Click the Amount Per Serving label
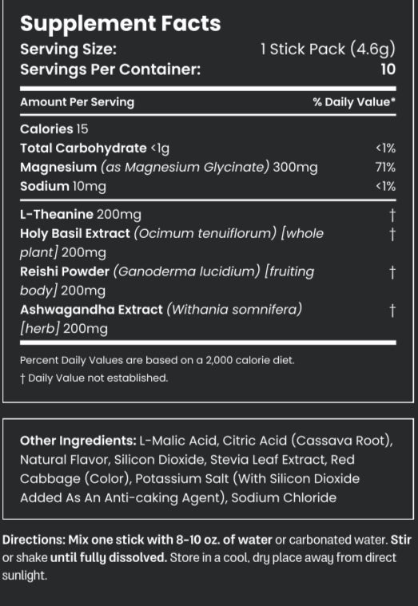This screenshot has width=418, height=606. (x=77, y=102)
